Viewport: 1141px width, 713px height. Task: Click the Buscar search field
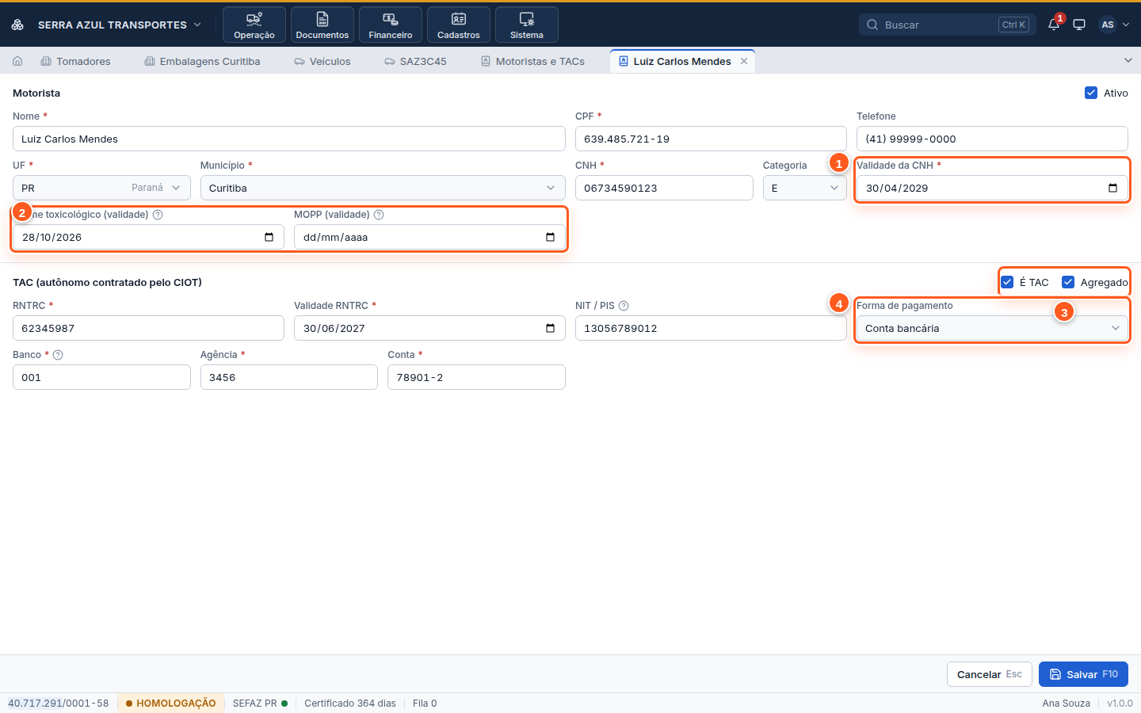point(948,25)
